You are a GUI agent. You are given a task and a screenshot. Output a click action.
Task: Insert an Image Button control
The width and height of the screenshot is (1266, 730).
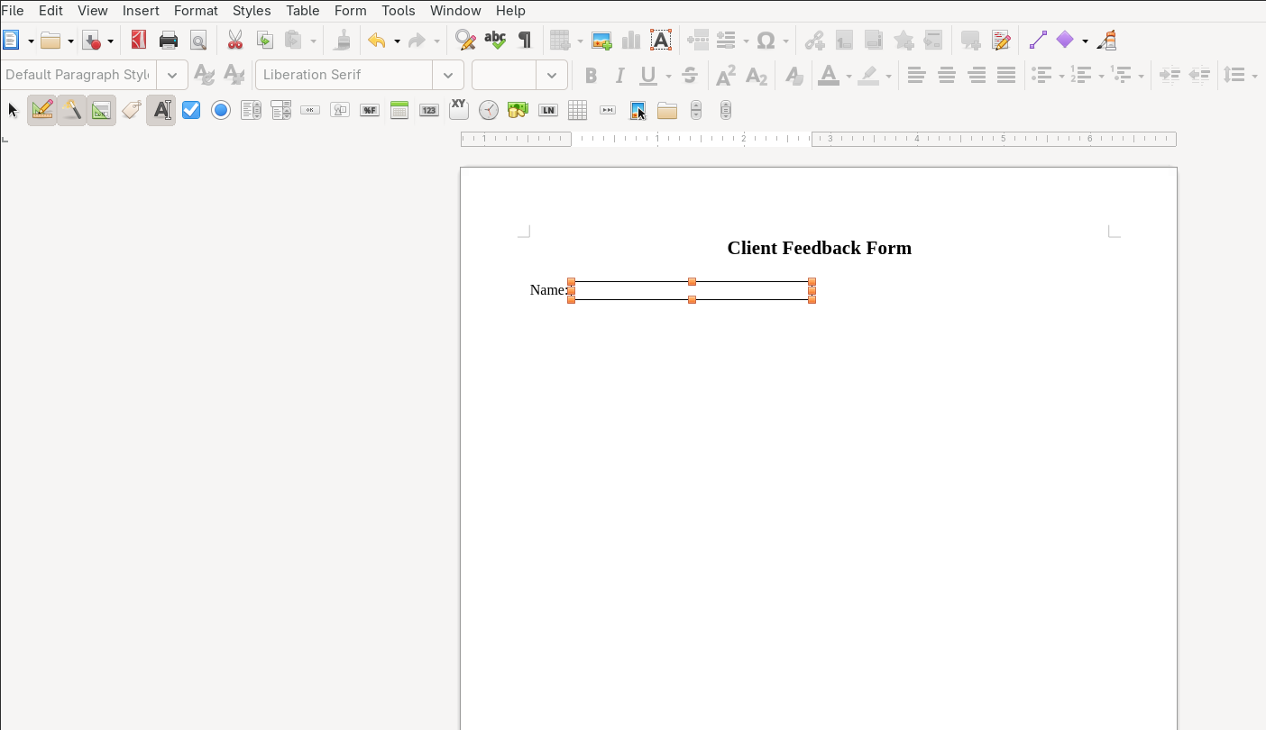point(340,110)
